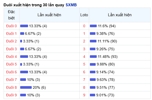The image size is (152, 100).
Task: Click the 11.11% (90) bar for Loto 2
Action: click(x=93, y=41)
